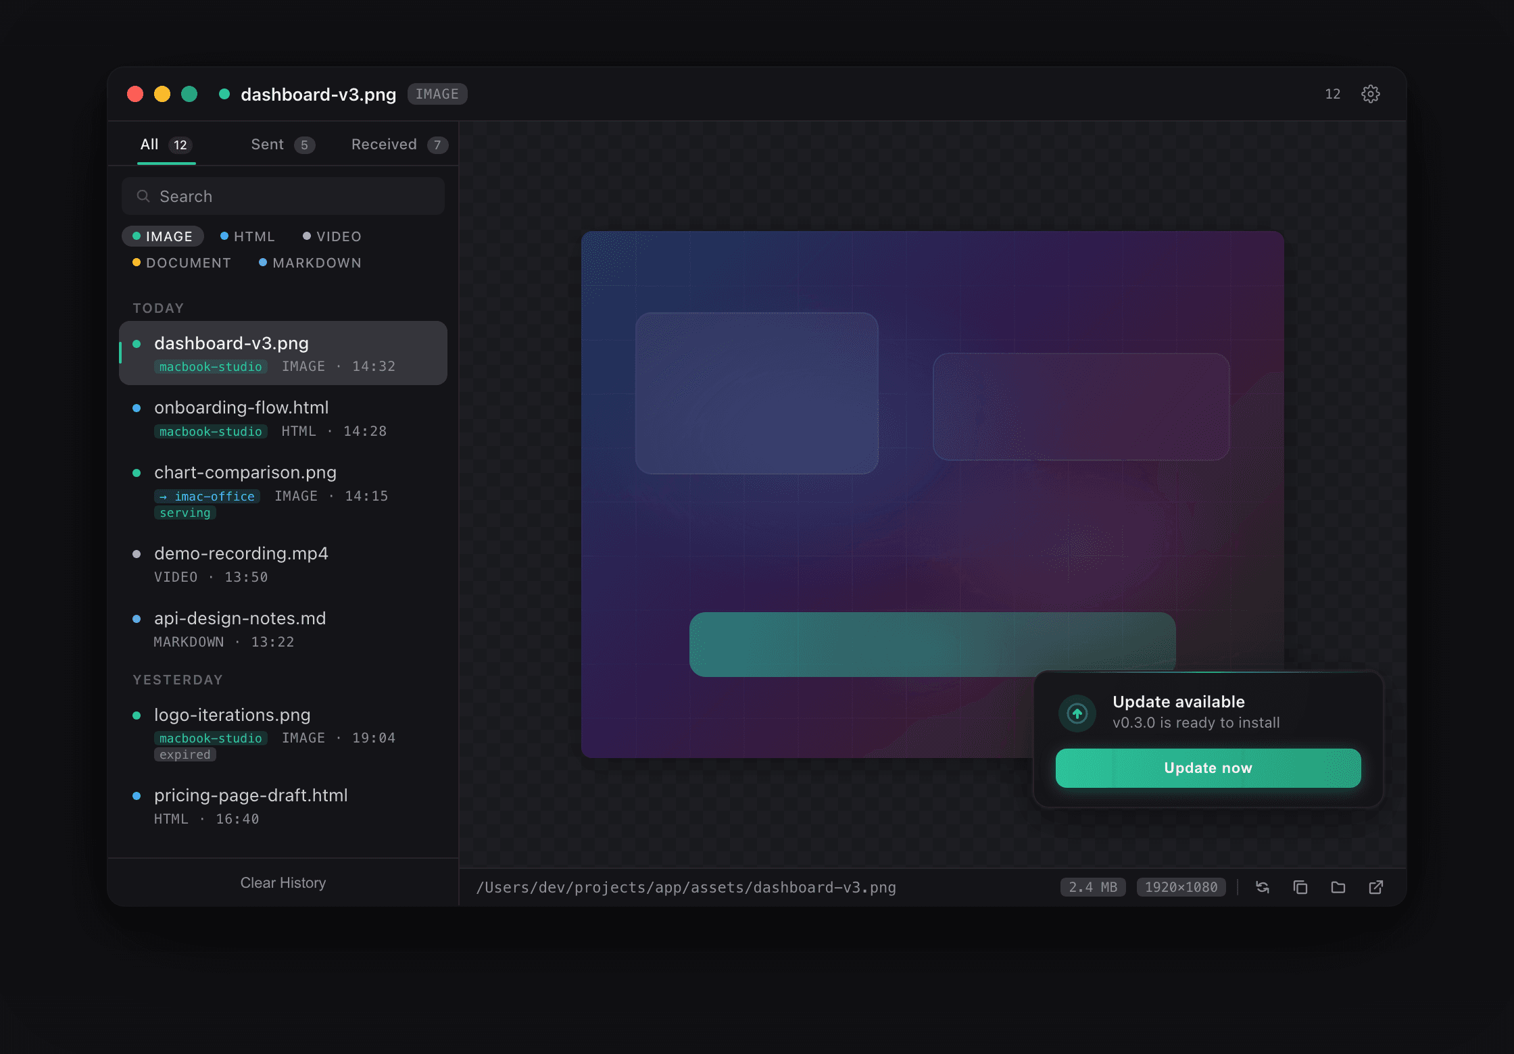1514x1054 pixels.
Task: Select api-design-notes.md in the list
Action: [283, 629]
